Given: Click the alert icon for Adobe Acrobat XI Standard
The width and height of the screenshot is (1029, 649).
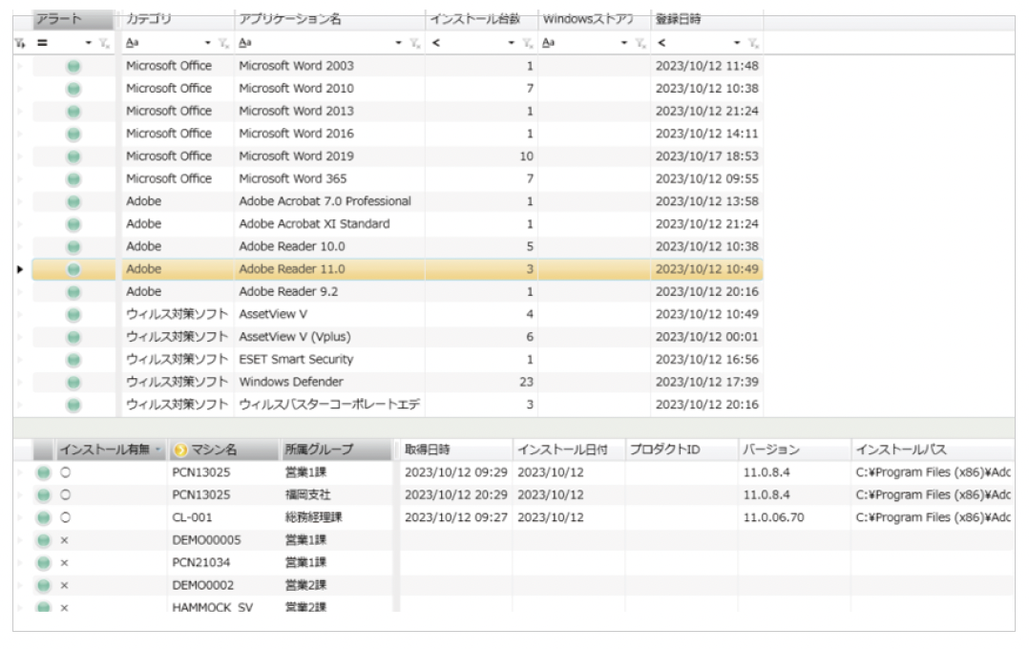Looking at the screenshot, I should coord(73,224).
